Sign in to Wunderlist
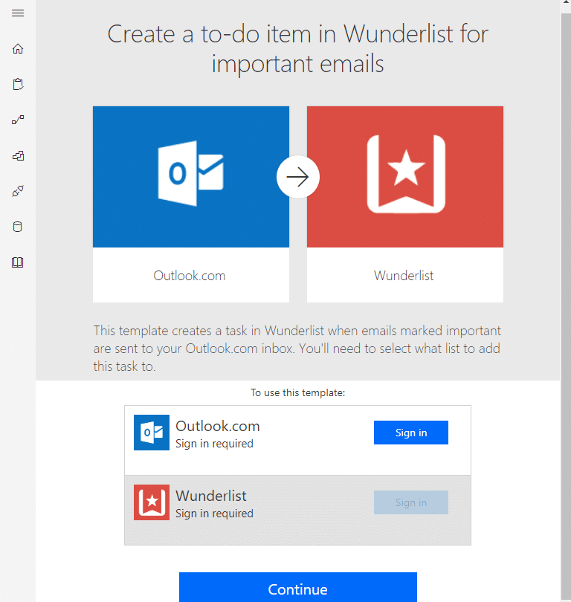 point(411,502)
